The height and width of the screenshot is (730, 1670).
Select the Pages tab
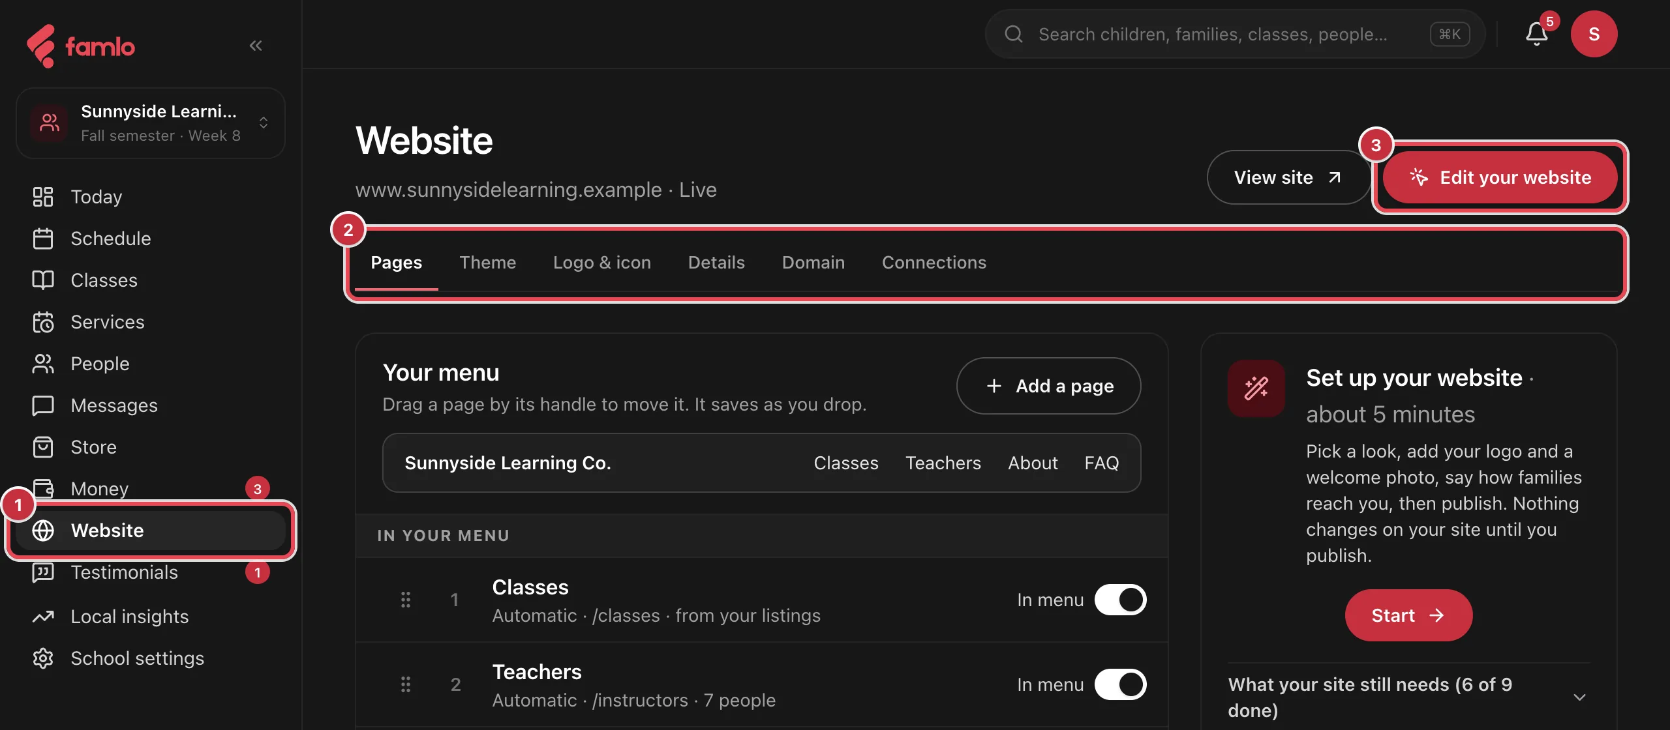[x=397, y=263]
